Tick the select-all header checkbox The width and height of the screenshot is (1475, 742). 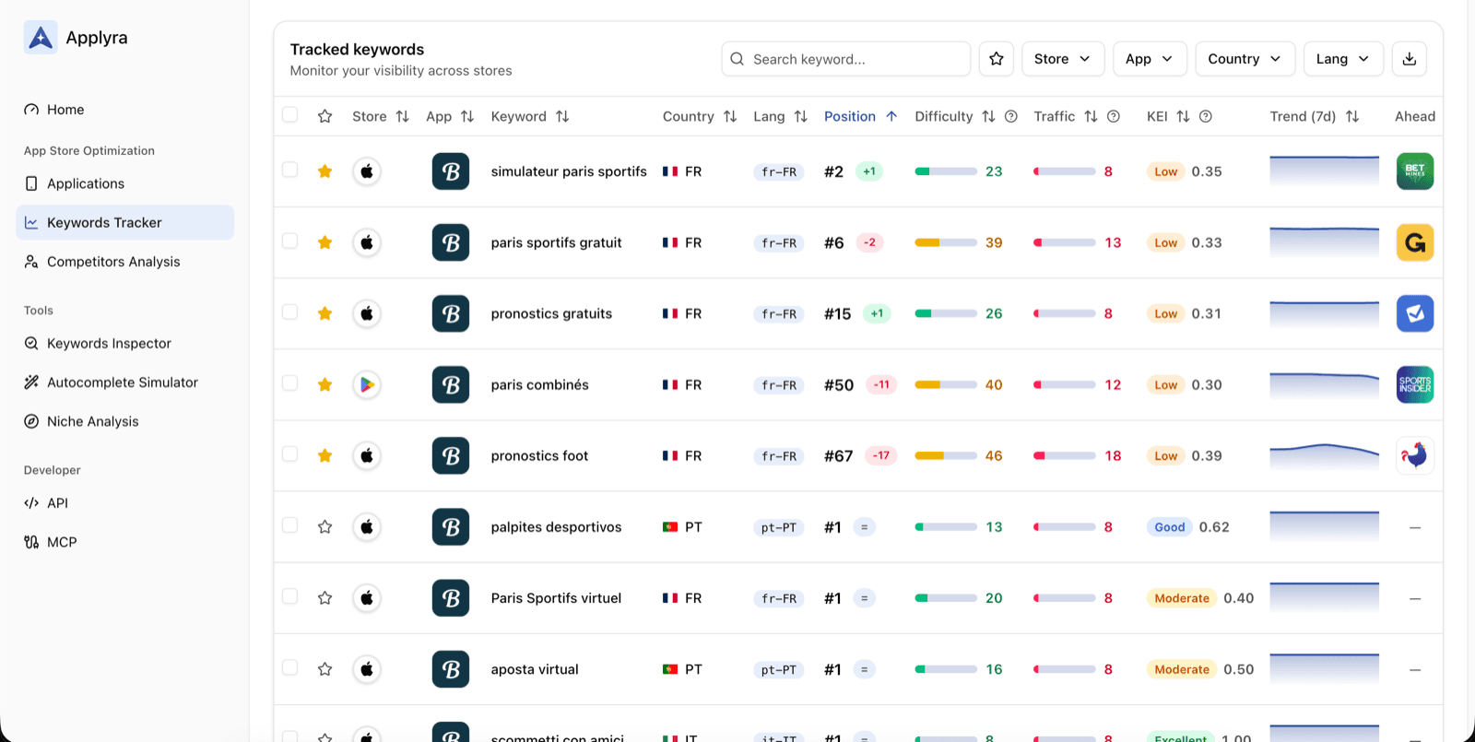289,115
